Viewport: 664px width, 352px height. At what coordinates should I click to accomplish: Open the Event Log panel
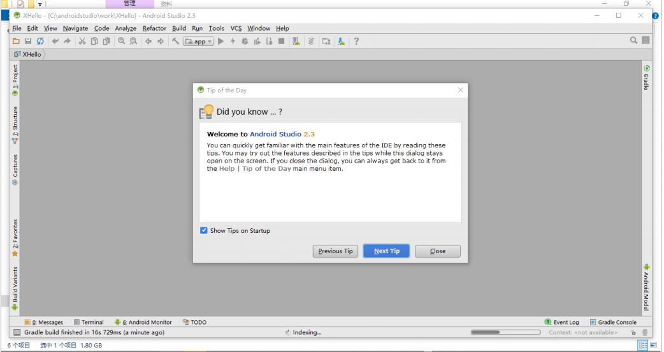(x=561, y=323)
